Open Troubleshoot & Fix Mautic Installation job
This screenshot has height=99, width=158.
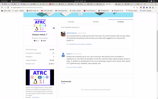[x=80, y=44]
